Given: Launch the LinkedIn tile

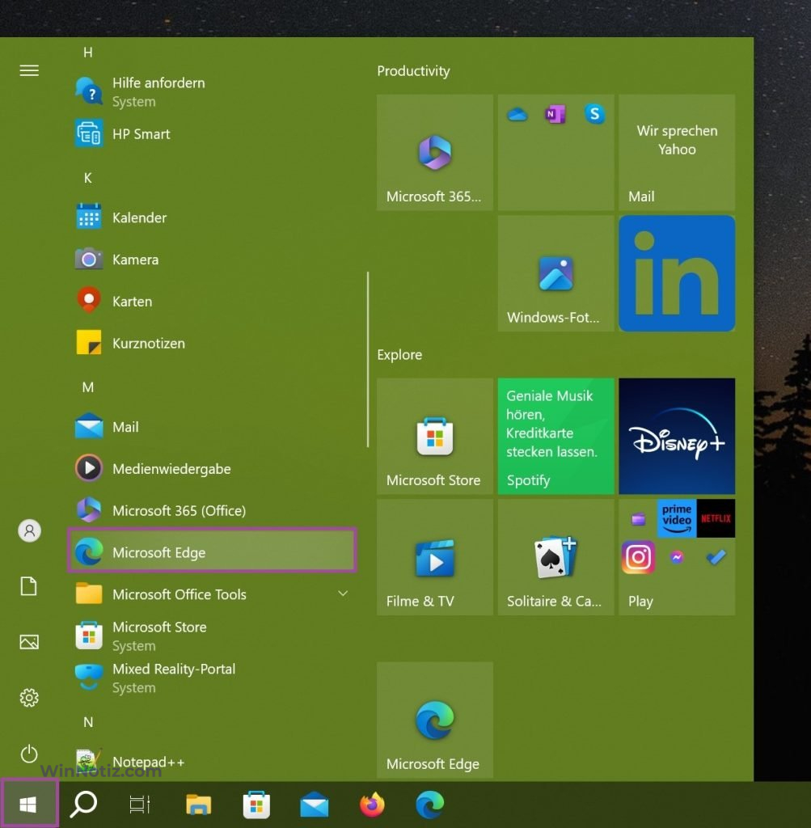Looking at the screenshot, I should tap(676, 272).
